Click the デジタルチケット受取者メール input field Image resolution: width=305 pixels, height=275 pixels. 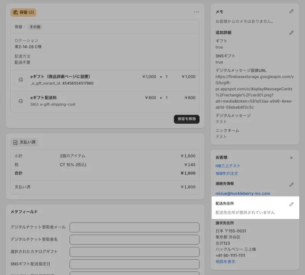click(x=134, y=227)
